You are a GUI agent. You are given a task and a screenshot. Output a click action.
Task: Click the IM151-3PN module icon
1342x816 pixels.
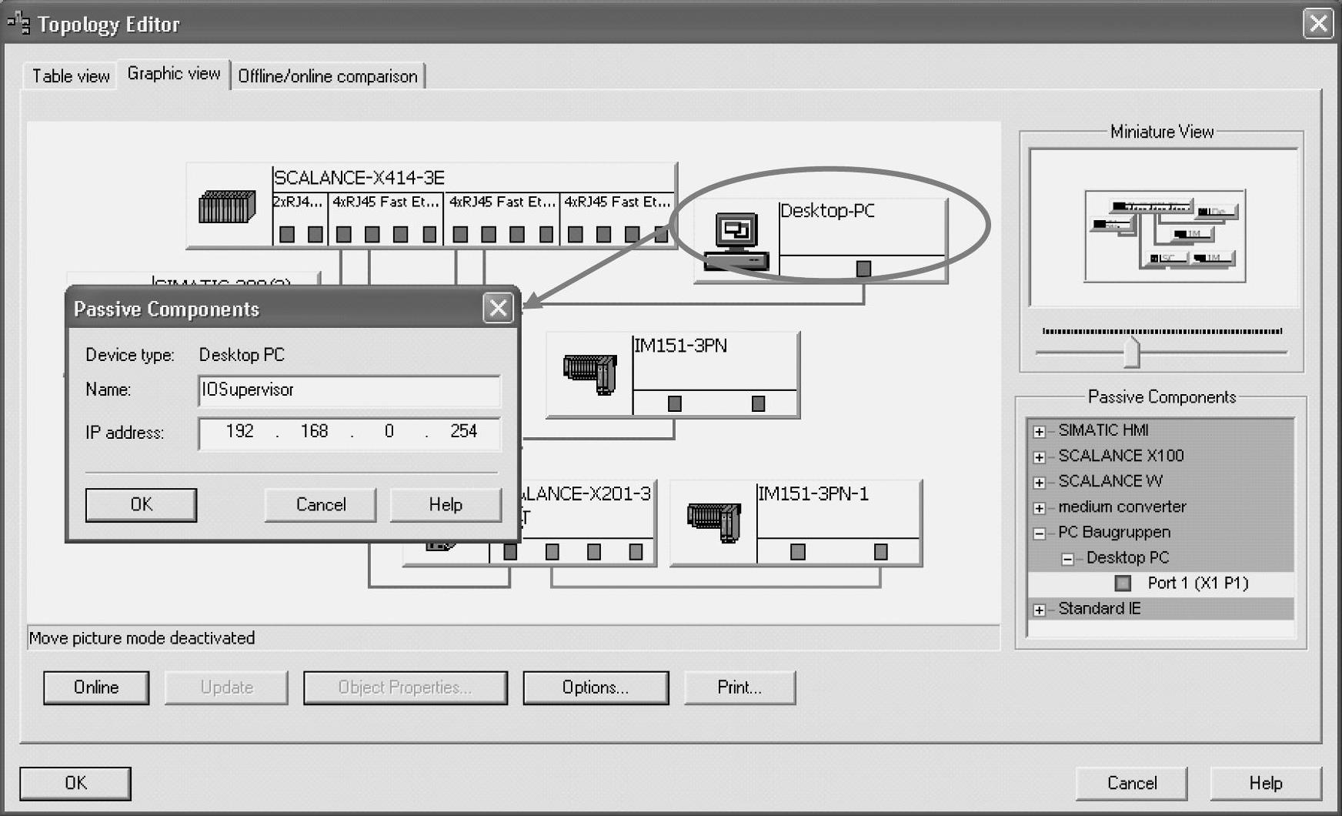(x=590, y=373)
